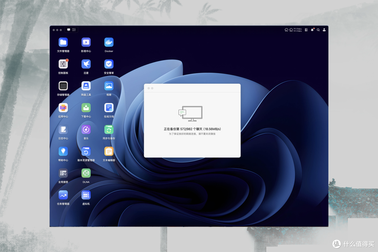Open the 相册 photo album app
This screenshot has height=252, width=378.
[109, 86]
